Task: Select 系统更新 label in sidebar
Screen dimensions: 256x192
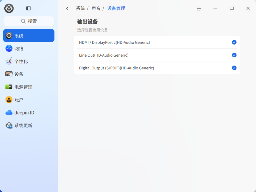Action: click(x=24, y=125)
